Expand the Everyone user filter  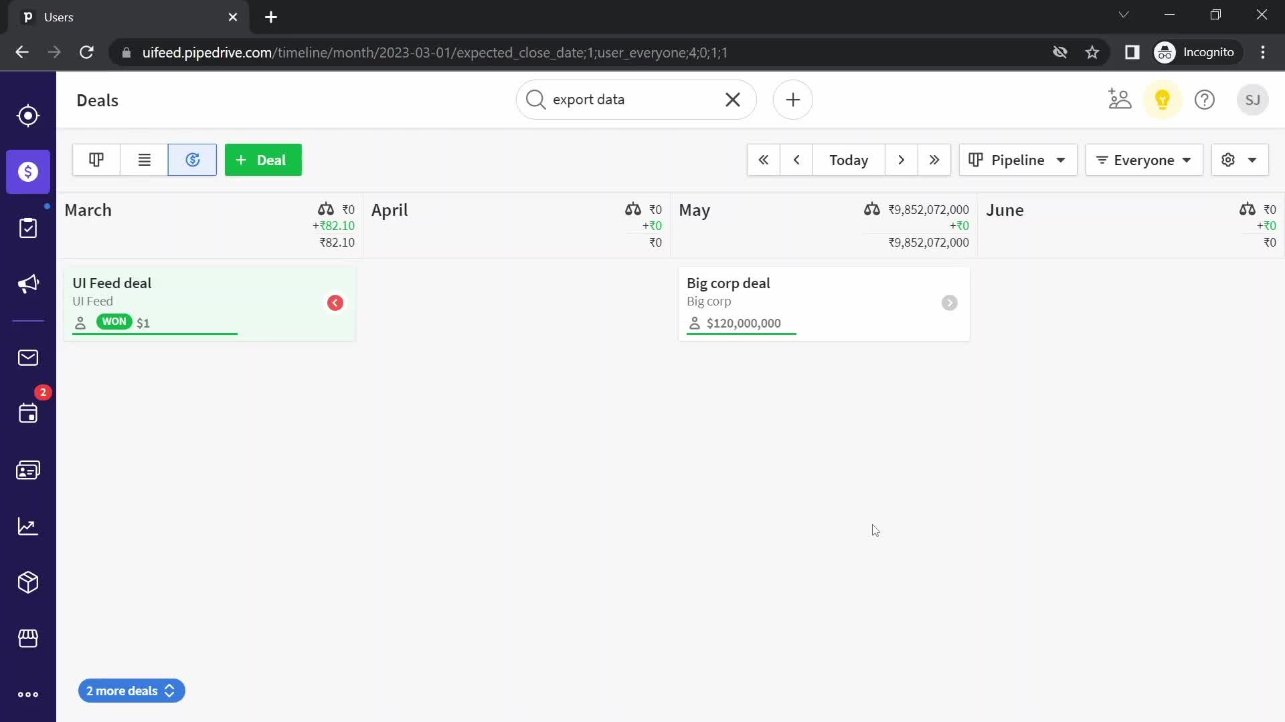coord(1144,160)
